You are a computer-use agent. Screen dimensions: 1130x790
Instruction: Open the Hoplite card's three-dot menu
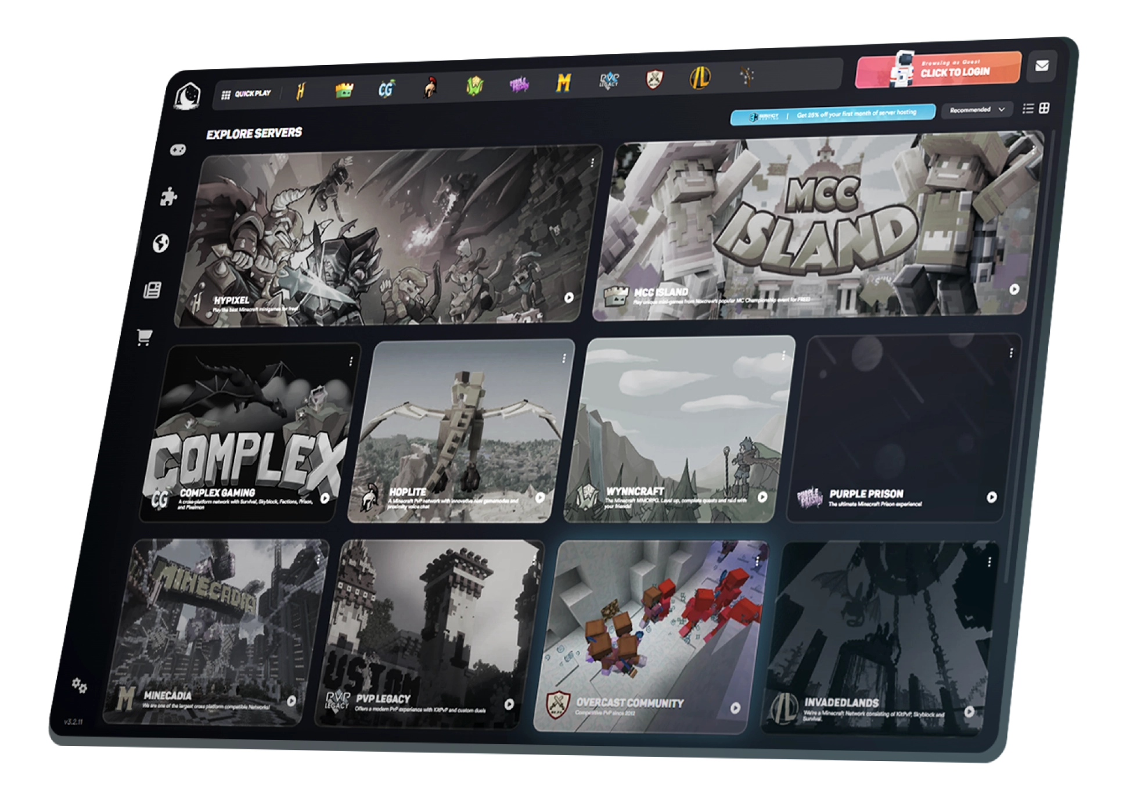point(564,358)
